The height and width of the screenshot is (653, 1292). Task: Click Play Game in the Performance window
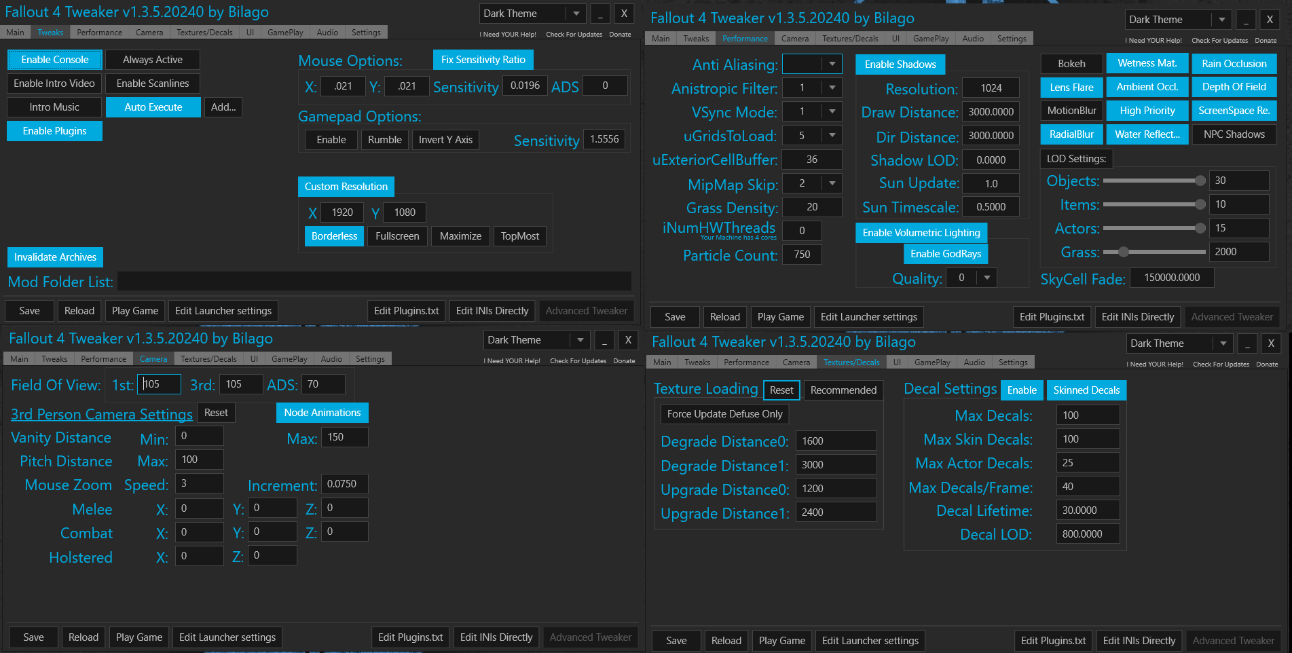point(781,317)
